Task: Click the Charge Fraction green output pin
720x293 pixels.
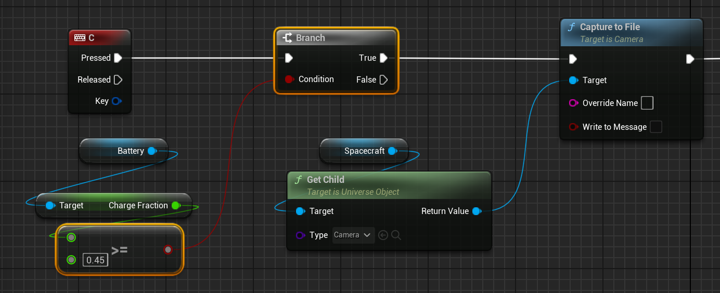Action: click(x=175, y=205)
